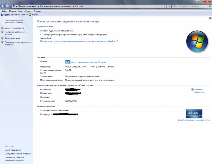Click shield icon beside 'Защита системы'
212x164 pixels.
pos(2,38)
